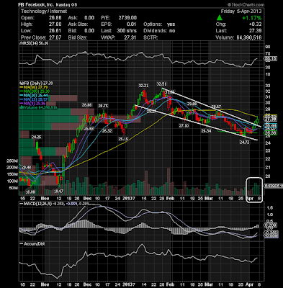Screen dimensions: 283x288
Task: Click the 28.67 March high label
Action: (216, 107)
